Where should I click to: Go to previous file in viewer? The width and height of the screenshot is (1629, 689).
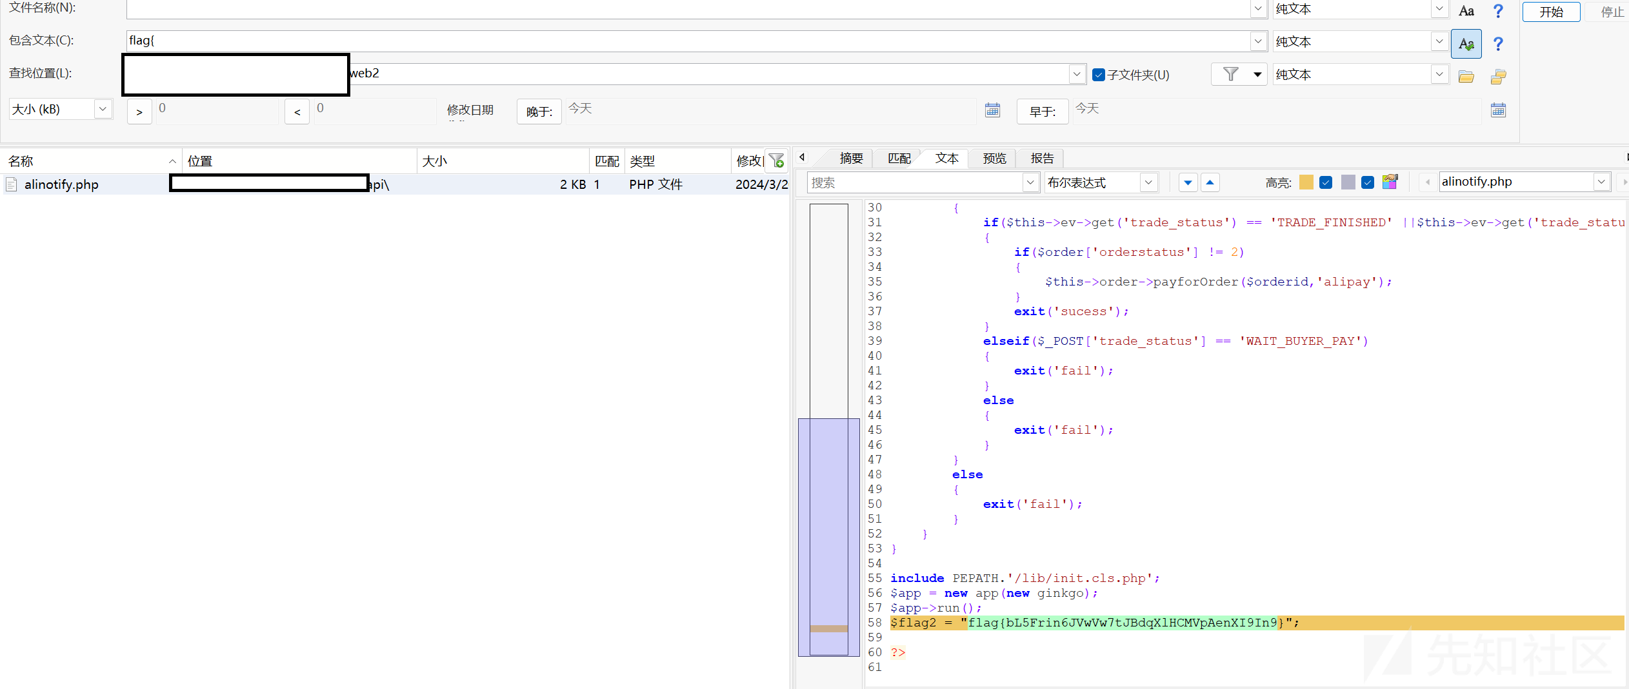[1428, 182]
